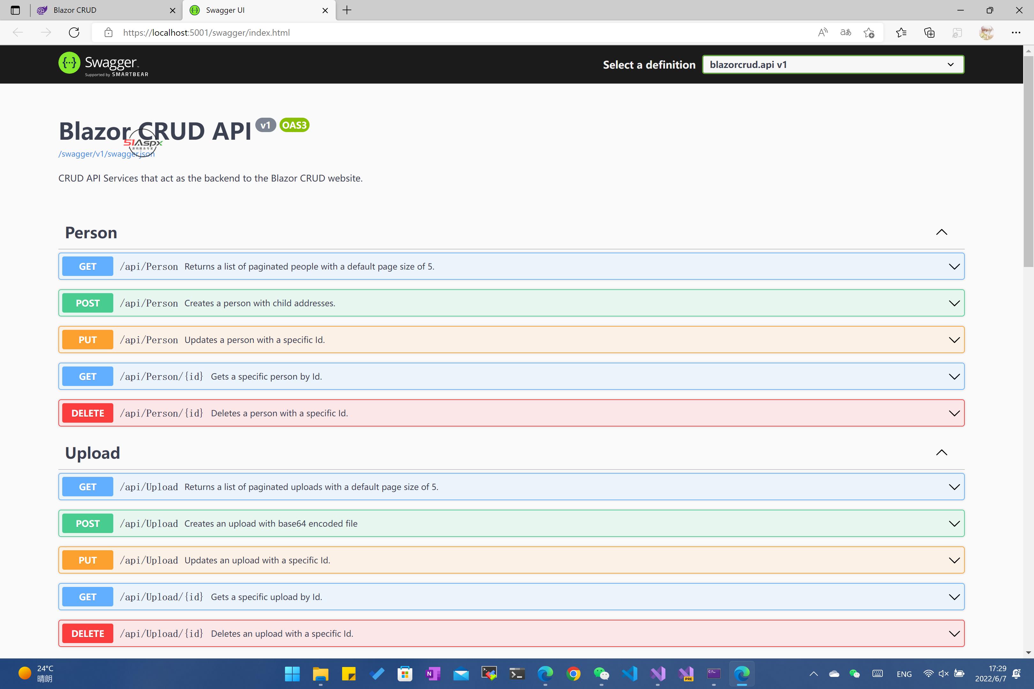The image size is (1034, 689).
Task: Open the Edge settings and more menu
Action: pyautogui.click(x=1015, y=33)
